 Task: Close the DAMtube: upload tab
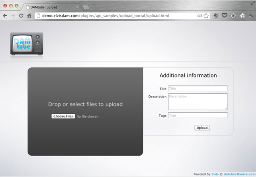77,7
